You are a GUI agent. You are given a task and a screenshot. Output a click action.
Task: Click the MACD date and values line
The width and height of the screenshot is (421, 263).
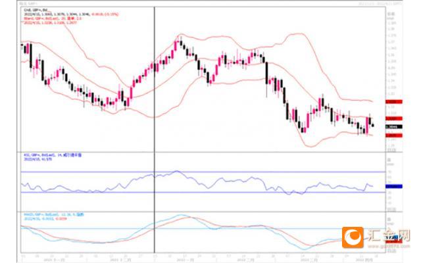(45, 219)
